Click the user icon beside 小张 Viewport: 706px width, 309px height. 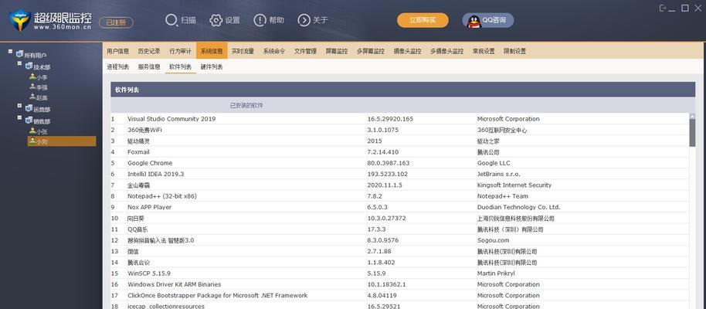coord(32,131)
